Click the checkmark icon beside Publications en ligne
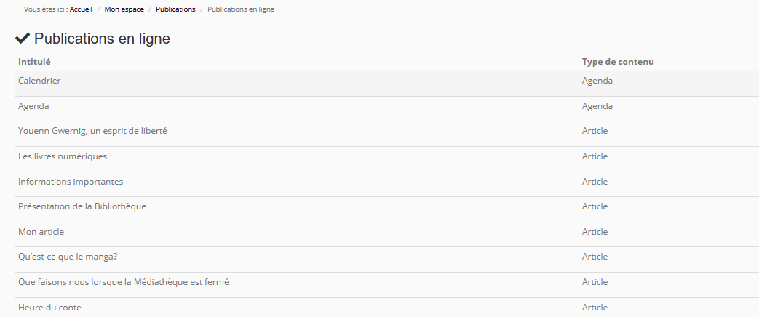This screenshot has width=759, height=317. coord(23,39)
